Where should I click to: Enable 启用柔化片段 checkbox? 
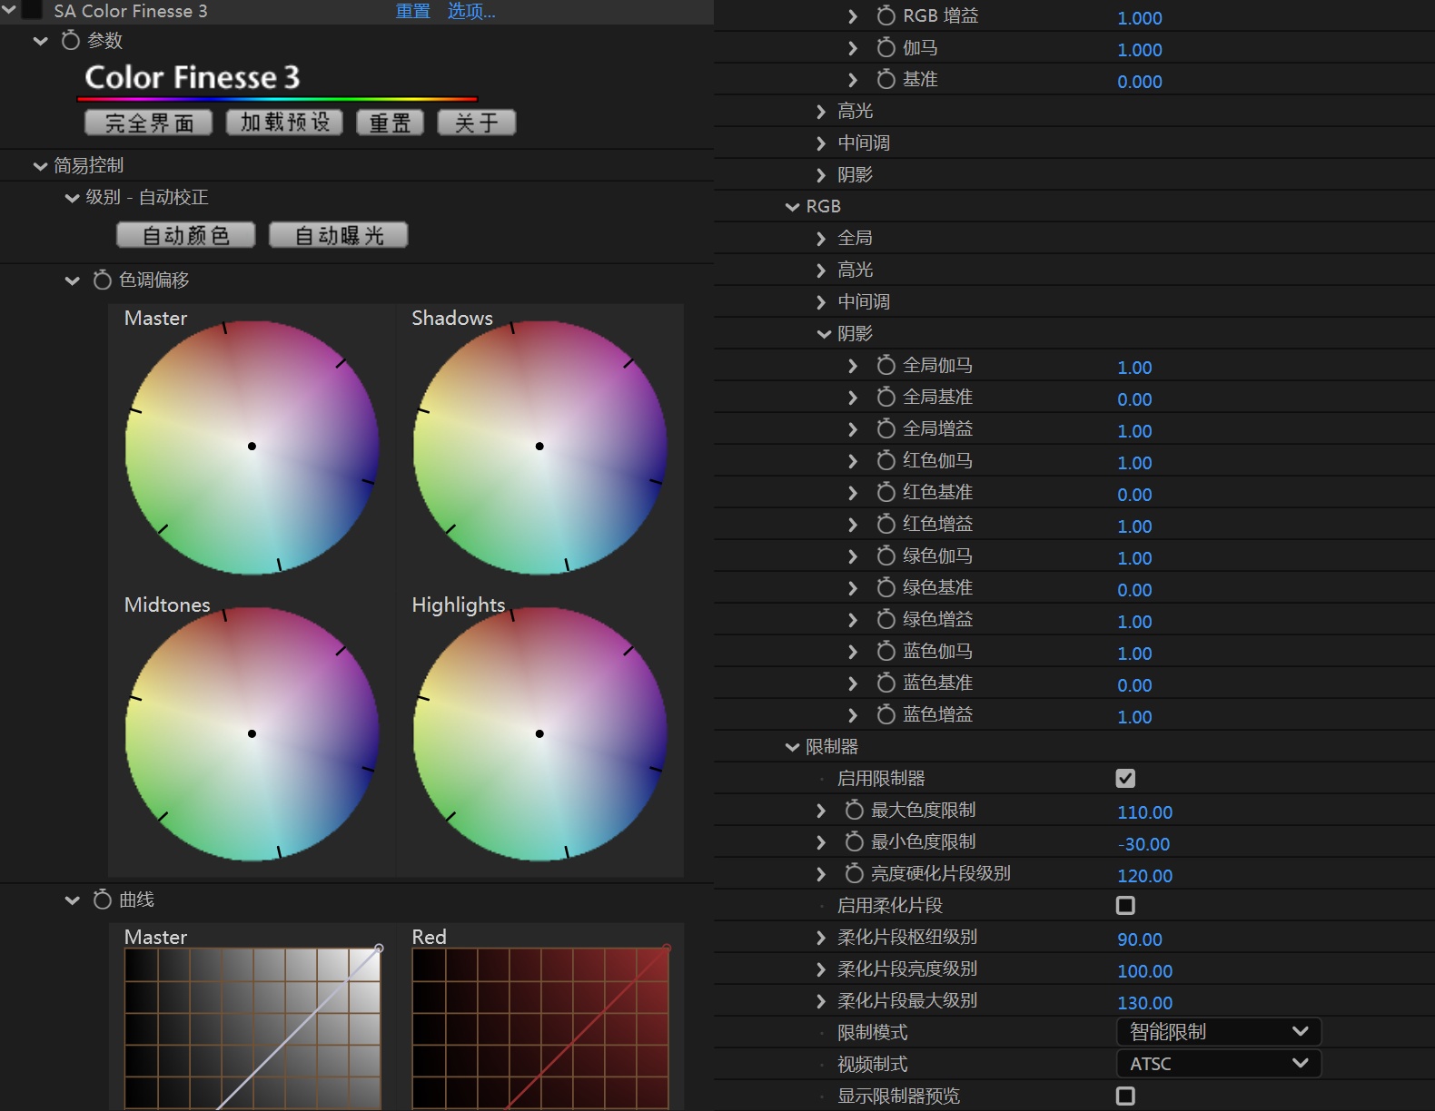[1125, 905]
